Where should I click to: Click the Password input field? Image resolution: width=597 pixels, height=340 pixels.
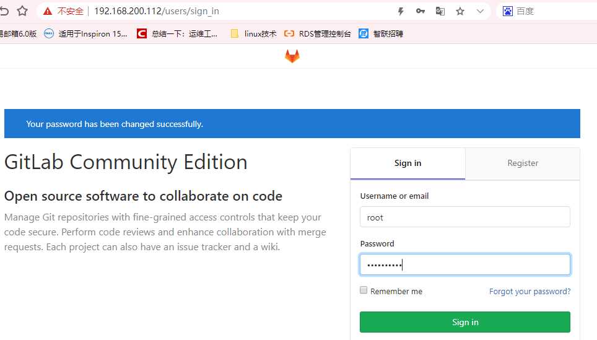465,264
